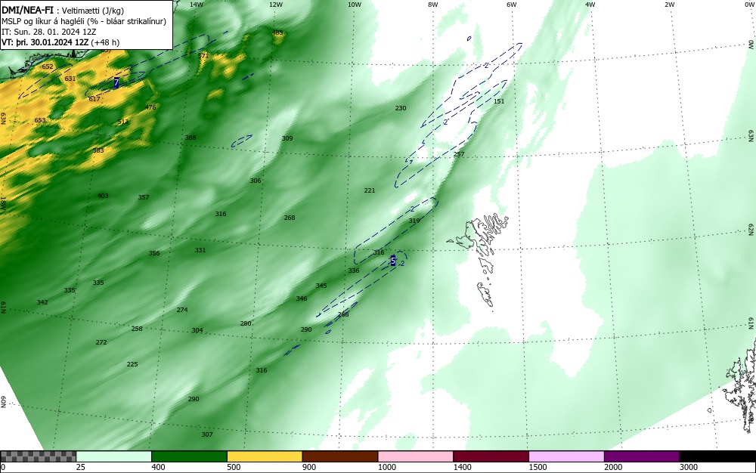
Task: Click the checkered 0–25 legend swatch
Action: [x=38, y=456]
